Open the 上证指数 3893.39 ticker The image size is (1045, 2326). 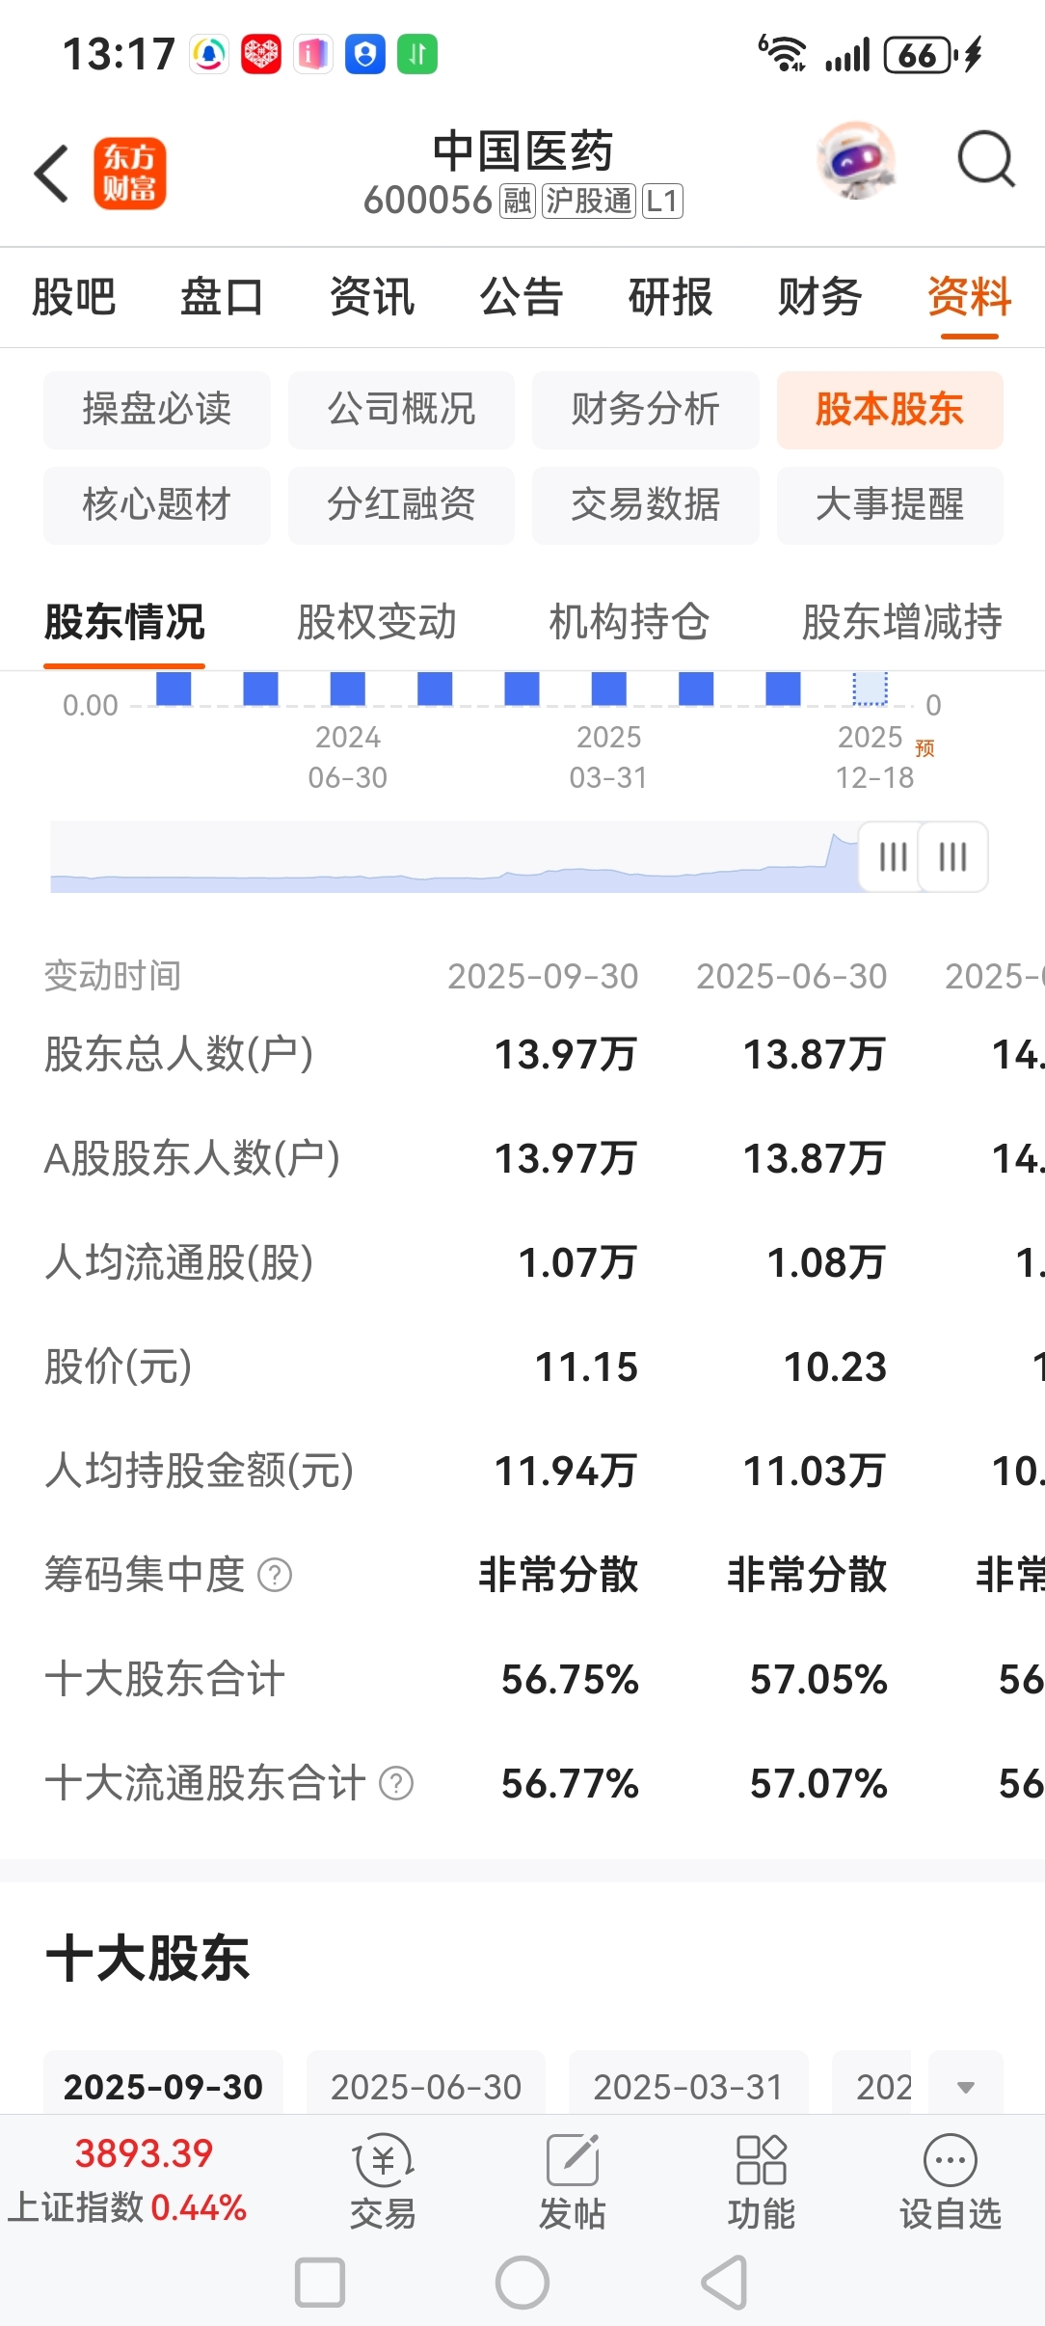pos(128,2181)
